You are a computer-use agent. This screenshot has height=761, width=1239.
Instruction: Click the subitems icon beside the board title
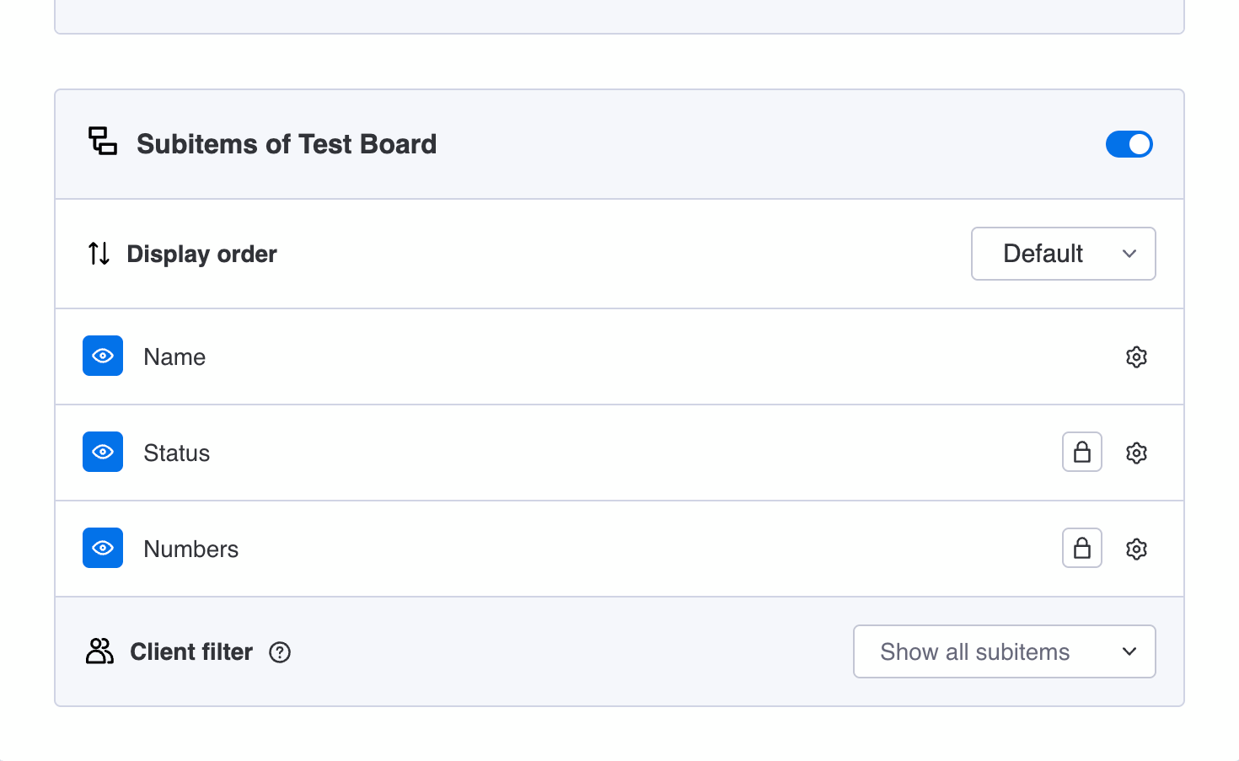point(103,142)
